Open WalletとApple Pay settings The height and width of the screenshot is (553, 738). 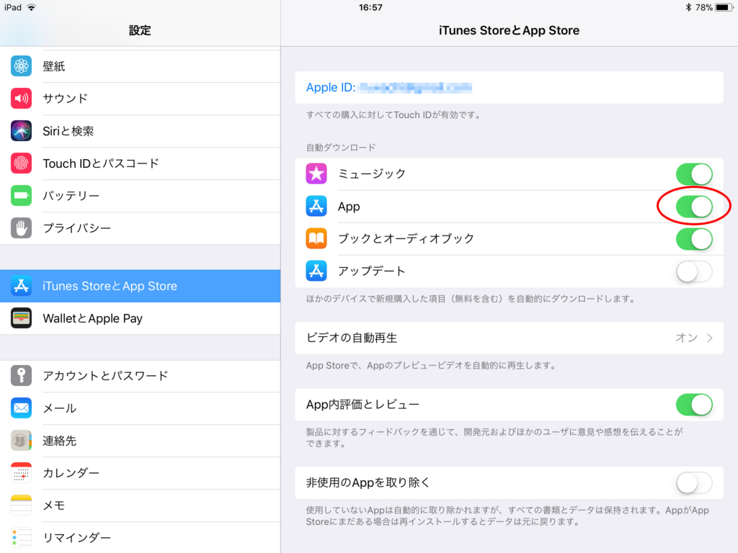pos(141,318)
